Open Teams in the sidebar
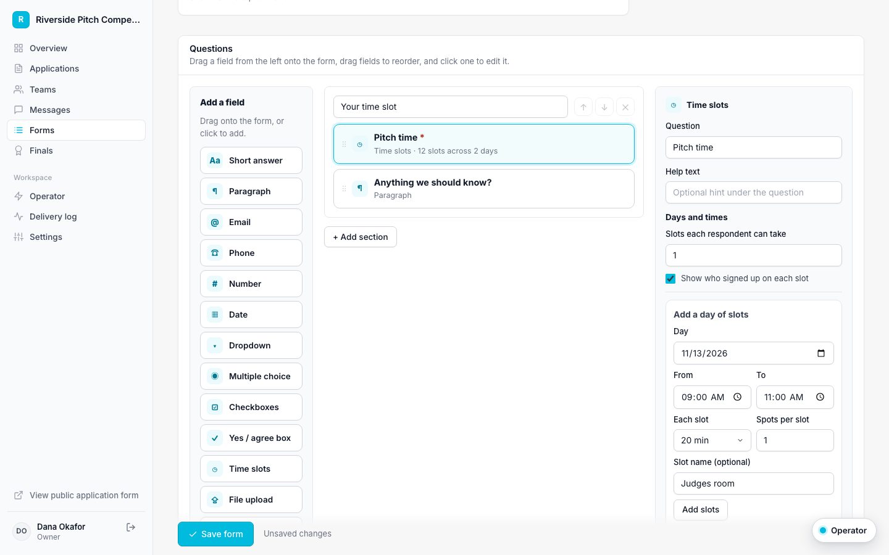The image size is (889, 555). pos(76,89)
